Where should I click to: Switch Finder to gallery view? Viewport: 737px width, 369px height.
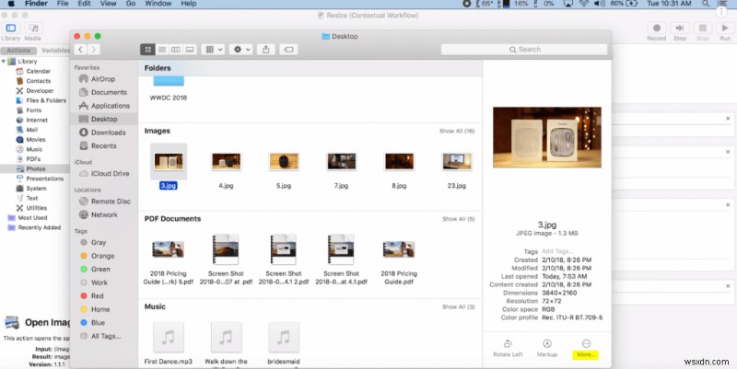(x=190, y=50)
